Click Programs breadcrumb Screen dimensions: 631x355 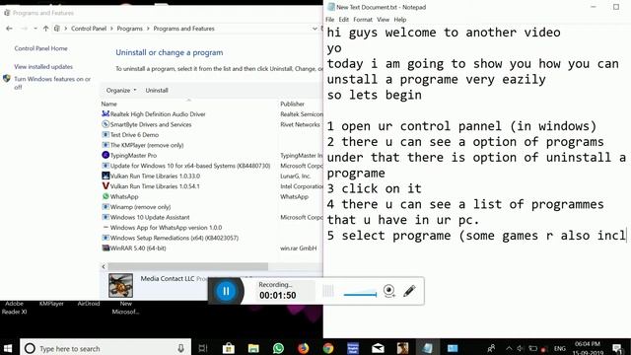[129, 29]
